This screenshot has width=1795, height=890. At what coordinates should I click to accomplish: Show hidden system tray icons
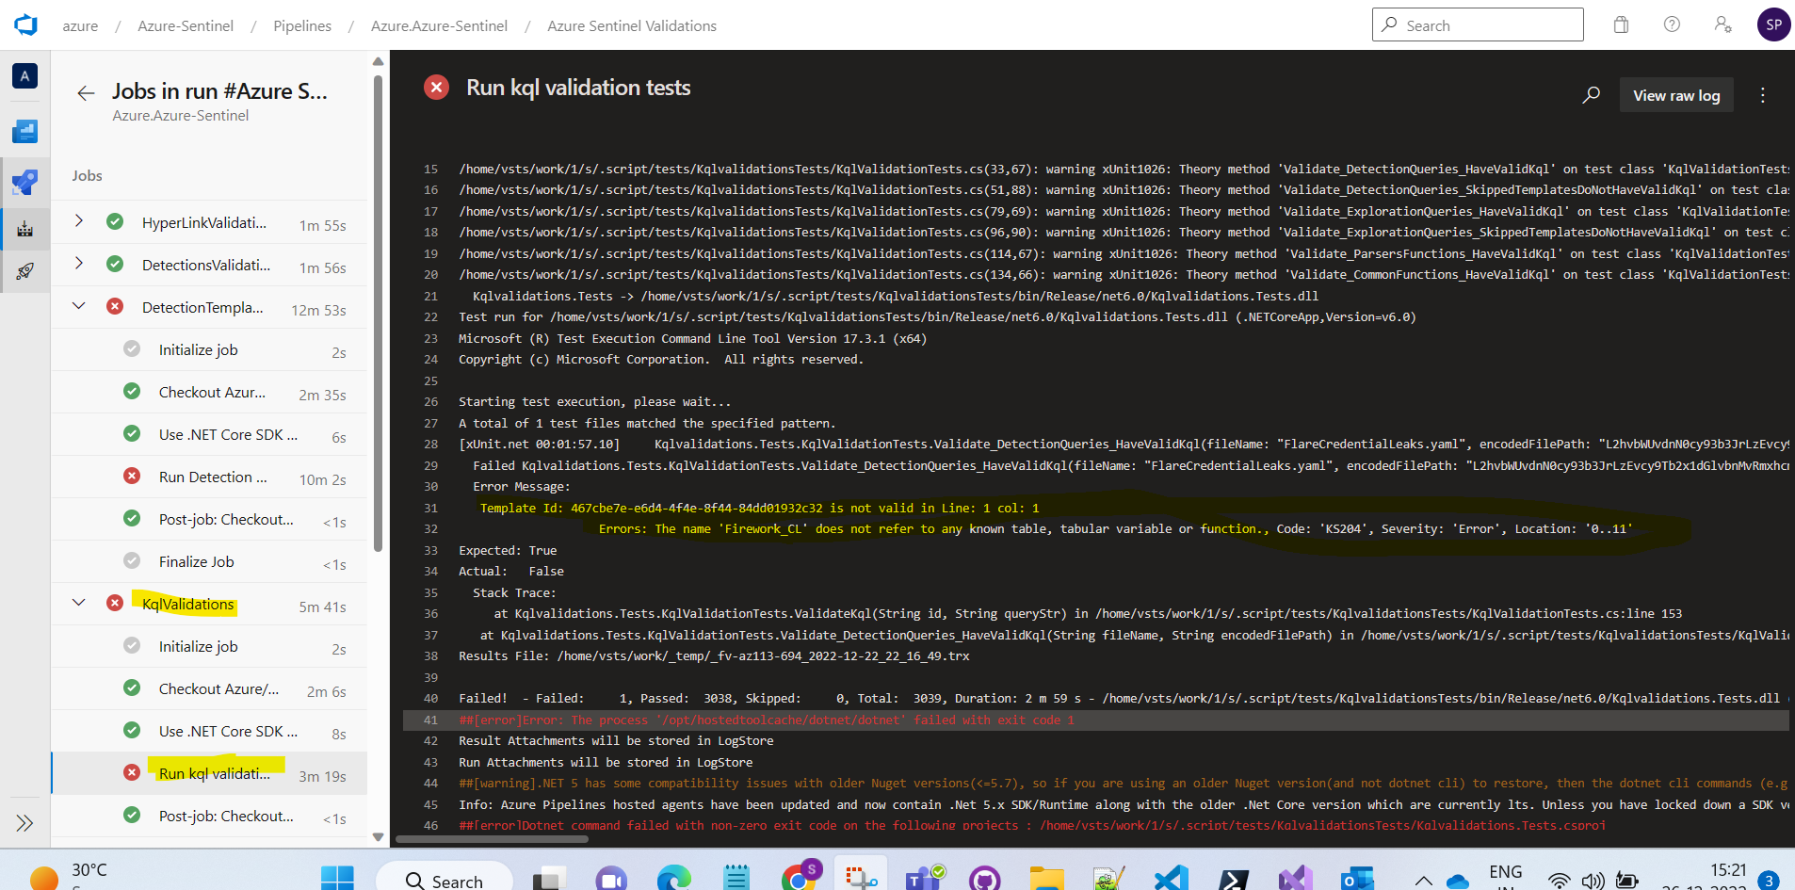tap(1424, 881)
